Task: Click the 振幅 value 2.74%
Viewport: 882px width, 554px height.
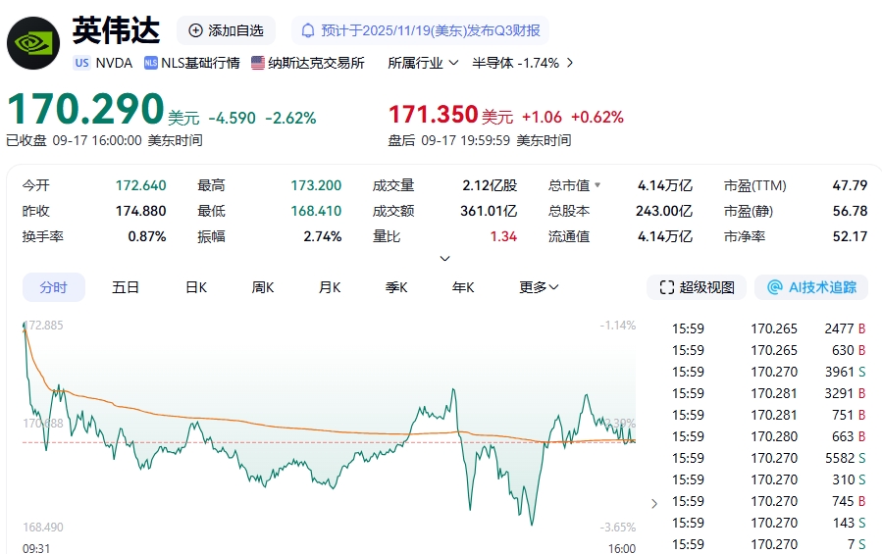Action: [x=323, y=236]
